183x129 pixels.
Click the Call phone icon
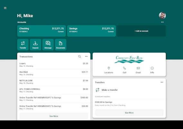click(x=124, y=68)
